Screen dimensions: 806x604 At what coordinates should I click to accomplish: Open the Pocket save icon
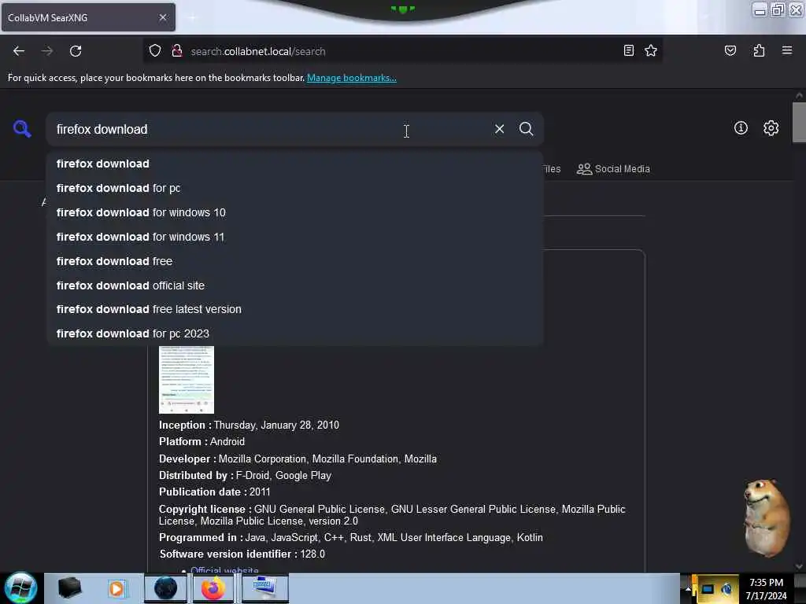730,50
